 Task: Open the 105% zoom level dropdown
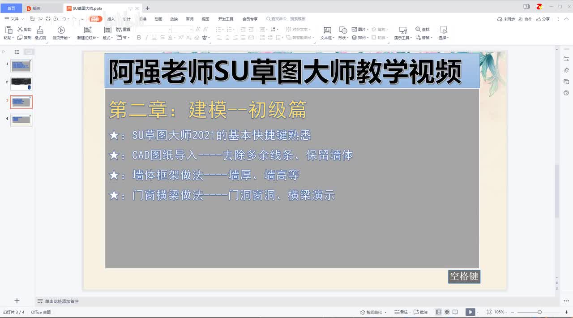click(501, 312)
